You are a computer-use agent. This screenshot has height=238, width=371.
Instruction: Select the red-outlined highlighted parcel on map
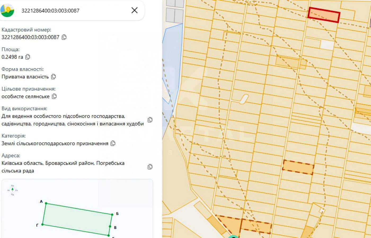[324, 15]
